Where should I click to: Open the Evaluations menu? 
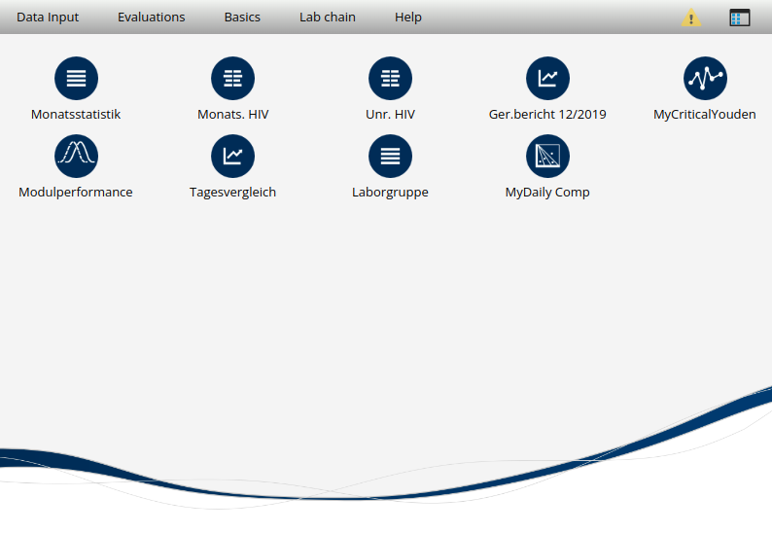[x=151, y=18]
